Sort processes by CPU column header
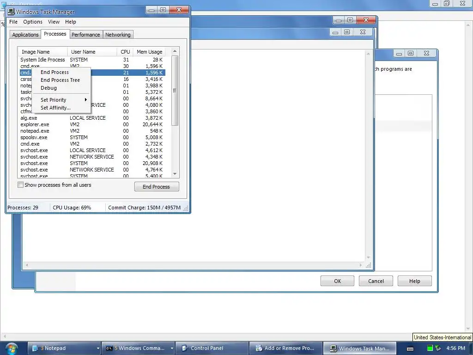The width and height of the screenshot is (473, 355). (x=125, y=52)
